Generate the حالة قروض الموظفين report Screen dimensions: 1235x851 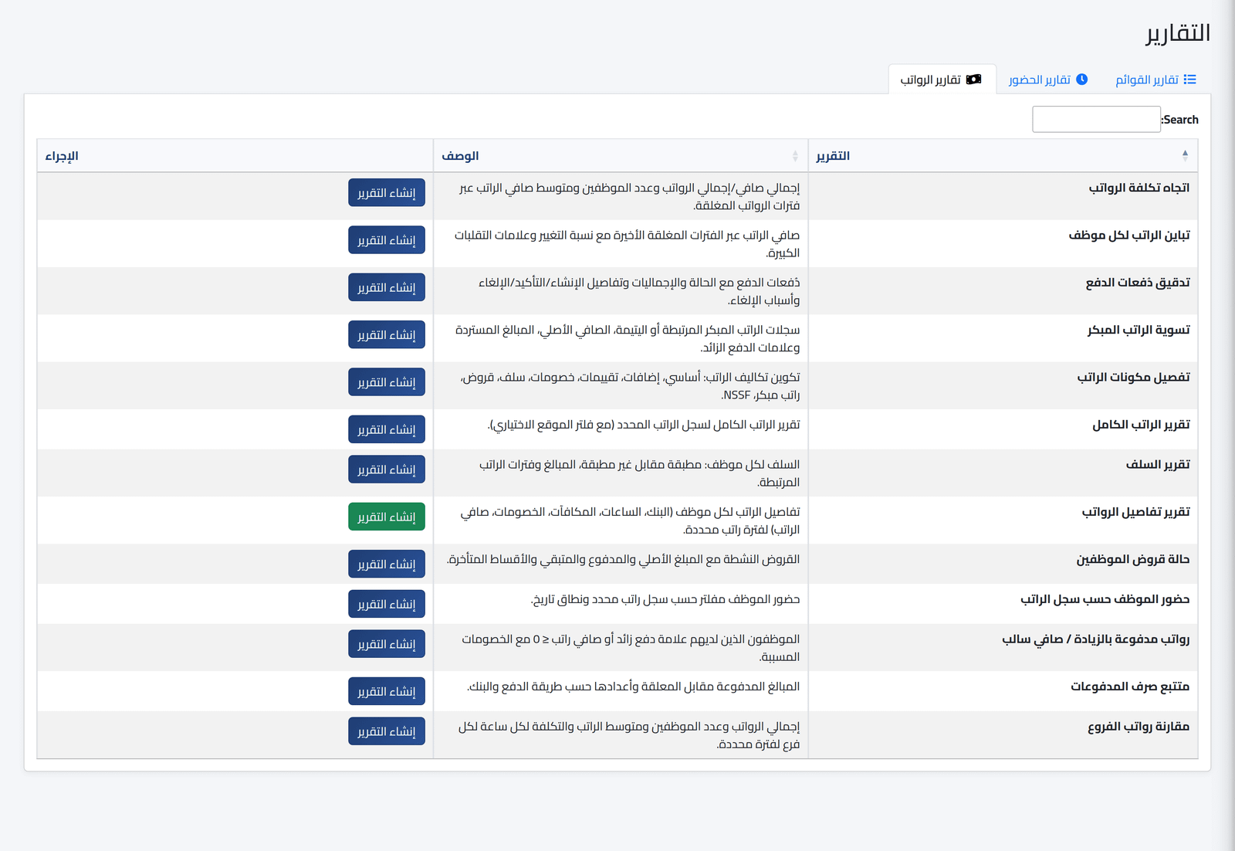point(387,564)
